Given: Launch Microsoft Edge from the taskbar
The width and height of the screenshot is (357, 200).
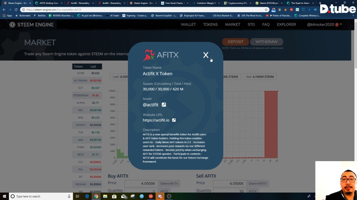Looking at the screenshot, I should pyautogui.click(x=87, y=196).
